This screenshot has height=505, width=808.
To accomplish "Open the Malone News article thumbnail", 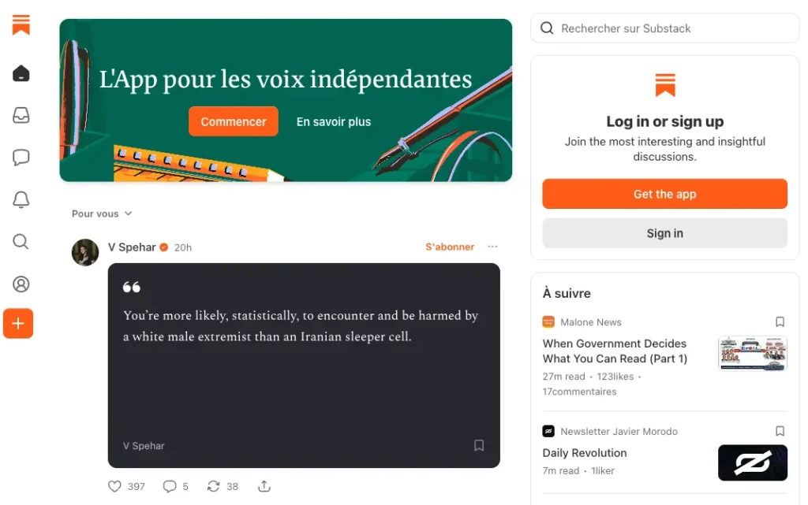I will (x=752, y=353).
